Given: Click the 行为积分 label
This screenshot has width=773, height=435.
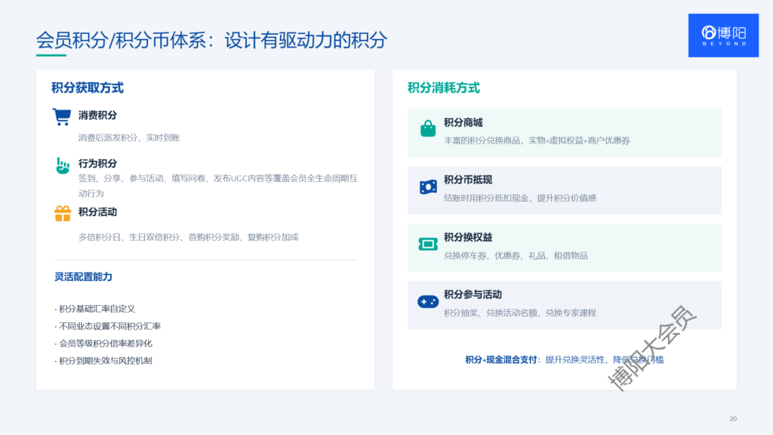Looking at the screenshot, I should pyautogui.click(x=97, y=163).
